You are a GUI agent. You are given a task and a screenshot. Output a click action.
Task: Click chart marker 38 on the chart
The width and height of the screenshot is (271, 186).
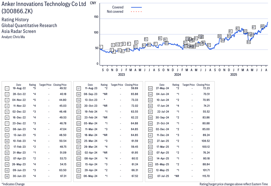click(x=219, y=36)
